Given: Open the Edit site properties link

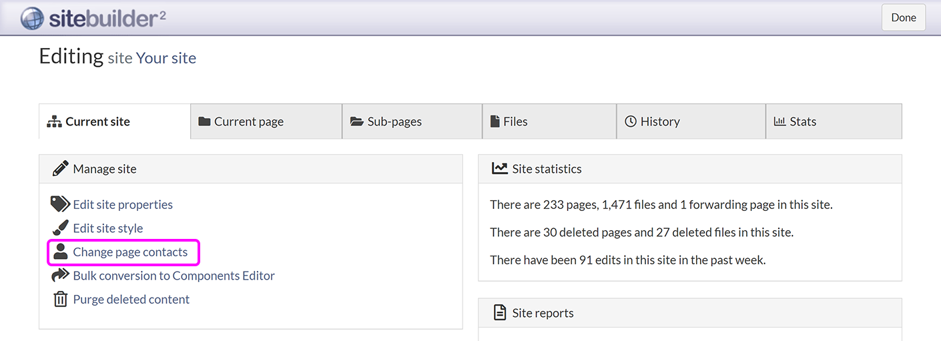Looking at the screenshot, I should pos(123,204).
